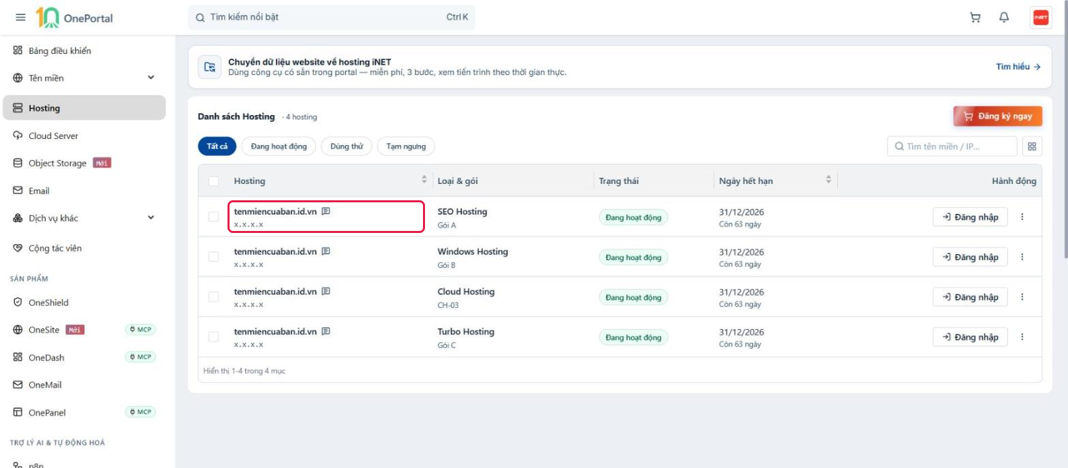This screenshot has height=468, width=1068.
Task: Check the Cloud Hosting row checkbox
Action: (214, 297)
